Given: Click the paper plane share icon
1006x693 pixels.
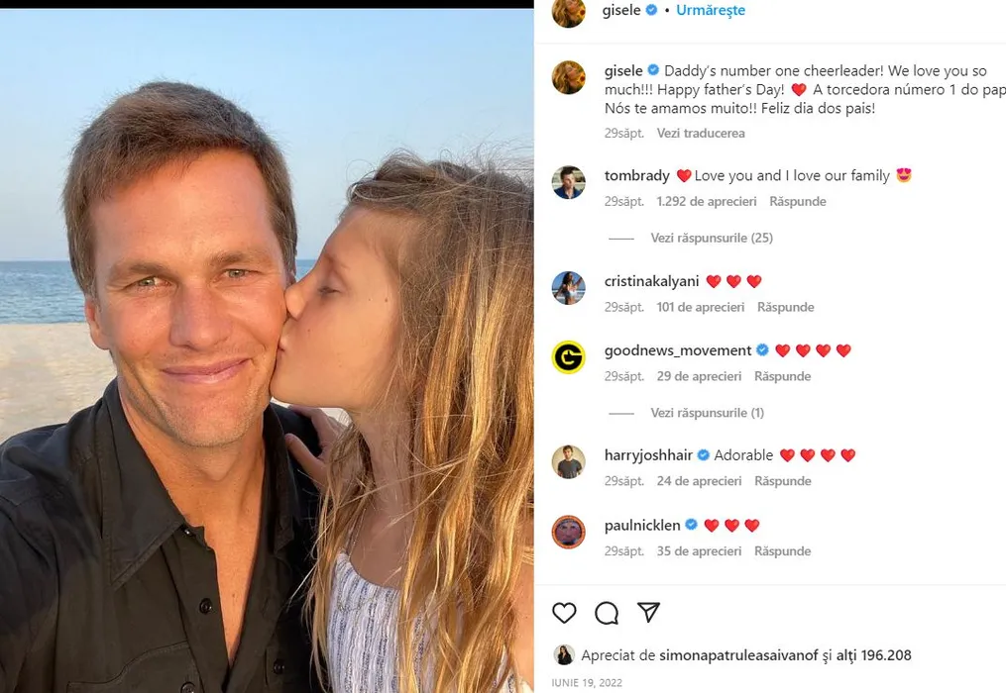Looking at the screenshot, I should point(648,613).
